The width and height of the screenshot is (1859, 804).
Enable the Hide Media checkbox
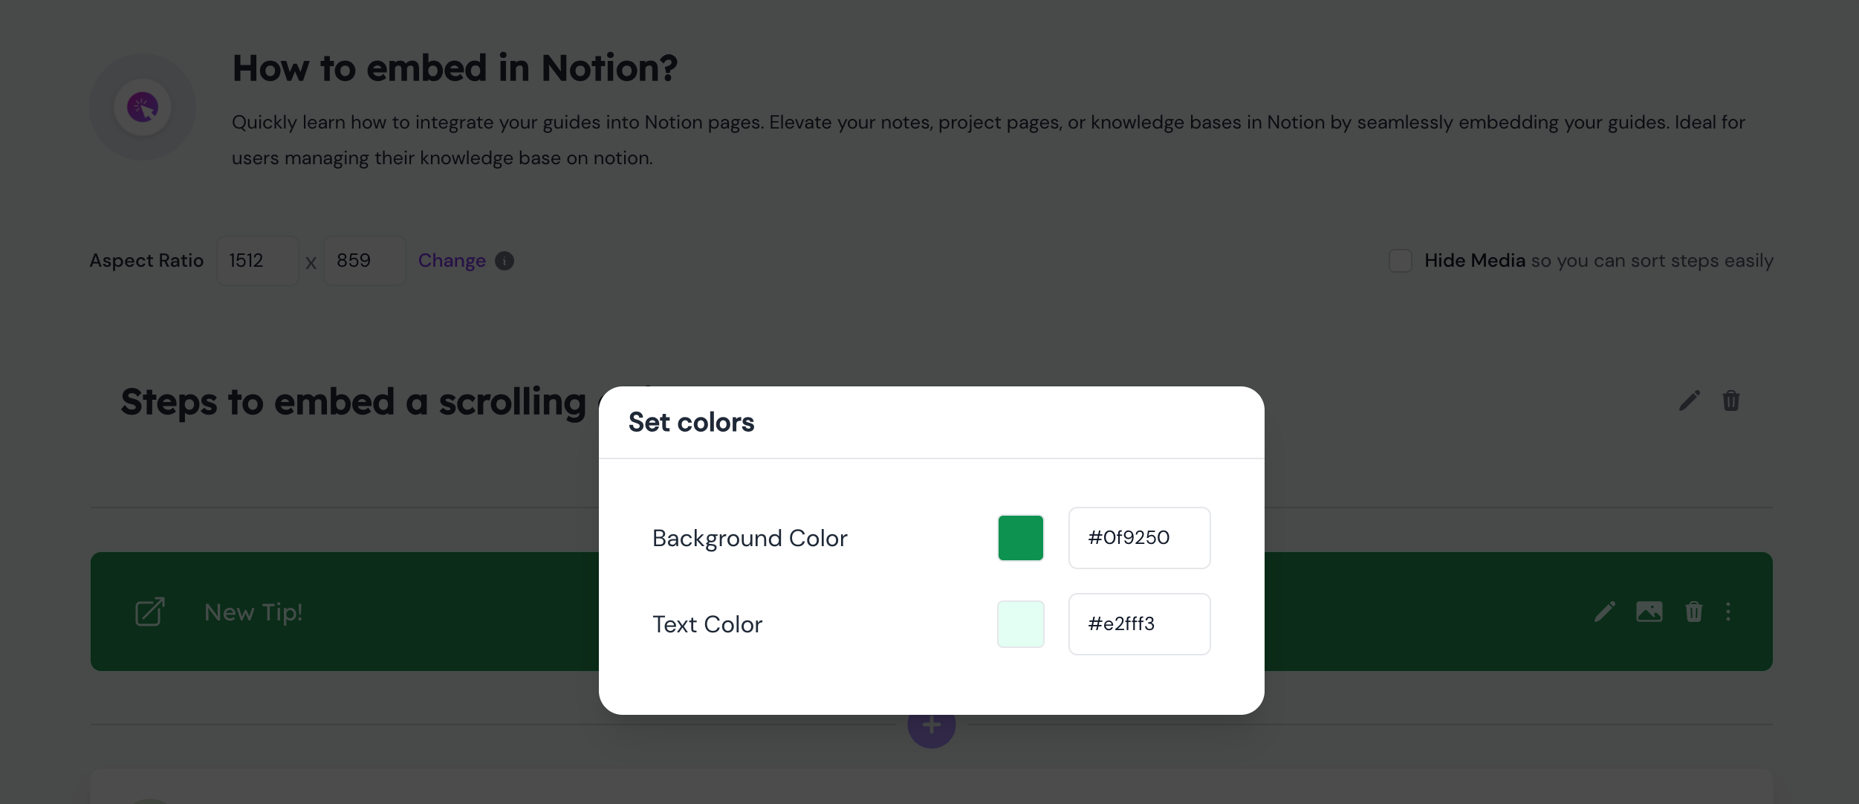tap(1401, 261)
